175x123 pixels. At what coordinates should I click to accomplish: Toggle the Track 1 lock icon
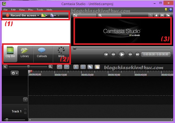coord(25,113)
